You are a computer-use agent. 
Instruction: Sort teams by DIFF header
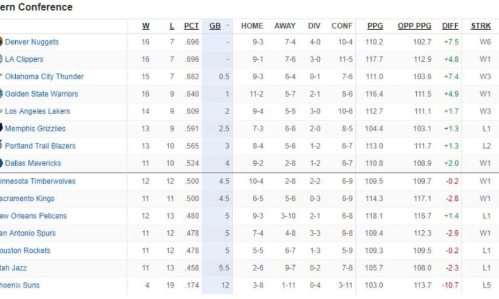click(451, 26)
